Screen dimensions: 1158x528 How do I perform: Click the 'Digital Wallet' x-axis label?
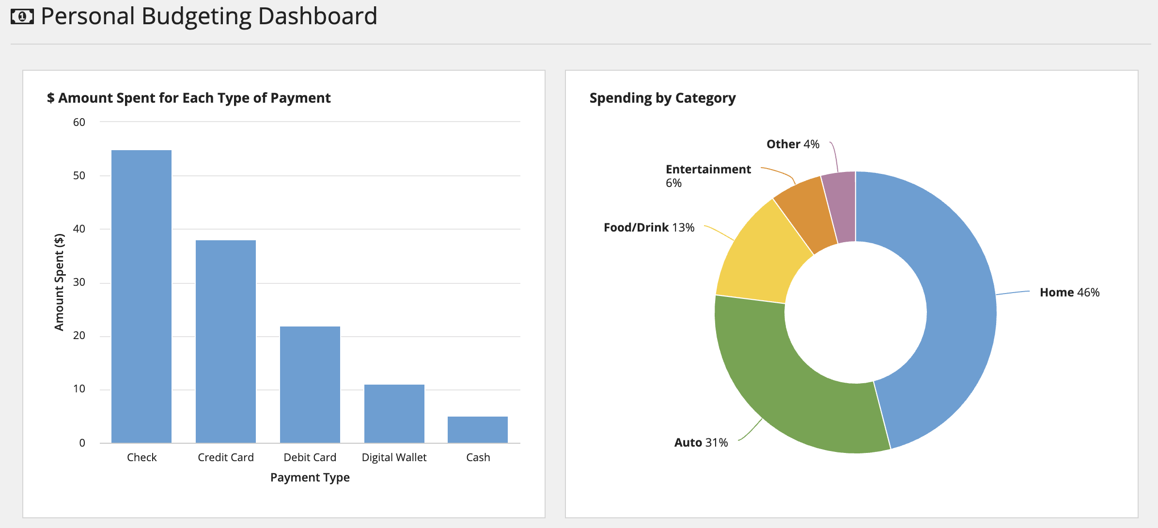click(x=394, y=458)
